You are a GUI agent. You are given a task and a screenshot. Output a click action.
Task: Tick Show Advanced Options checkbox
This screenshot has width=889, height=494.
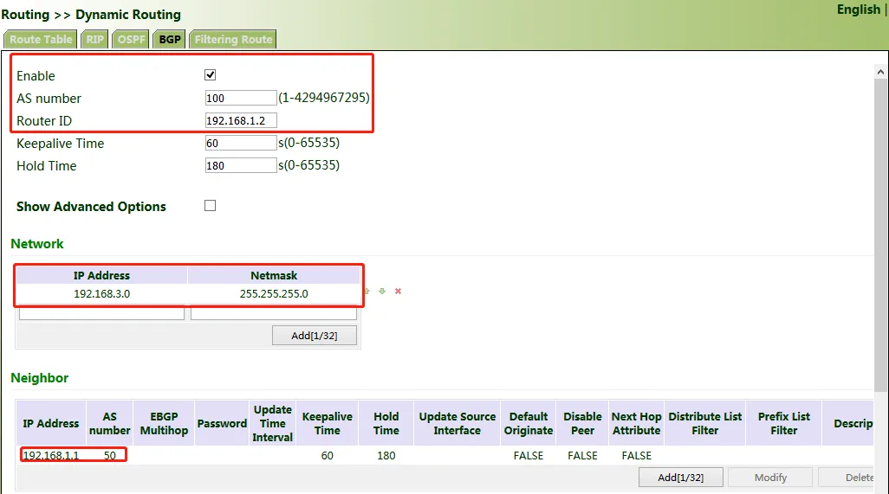pyautogui.click(x=211, y=205)
